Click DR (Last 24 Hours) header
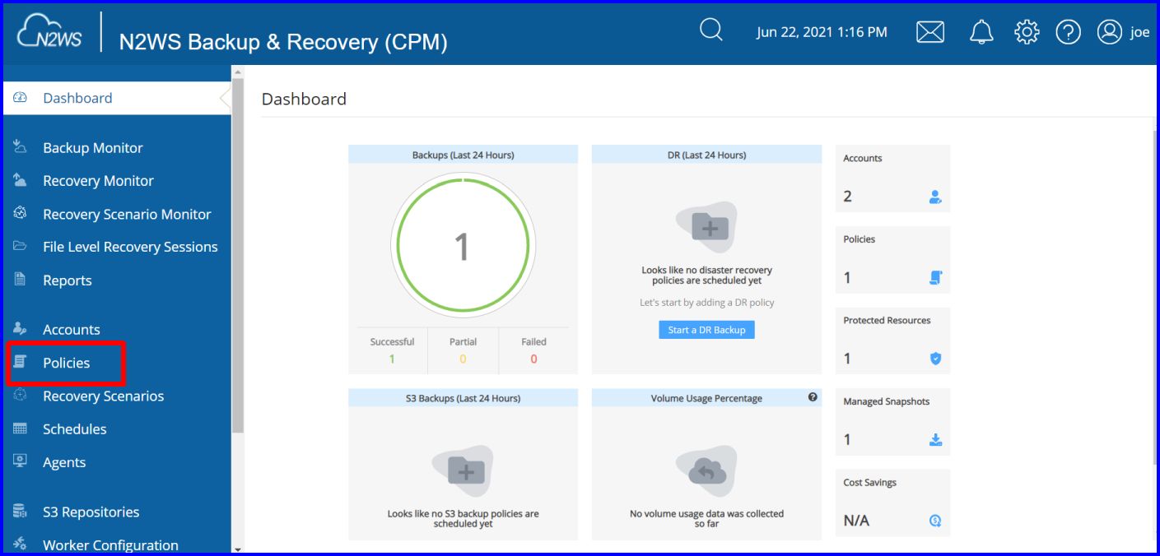This screenshot has width=1160, height=556. point(706,155)
